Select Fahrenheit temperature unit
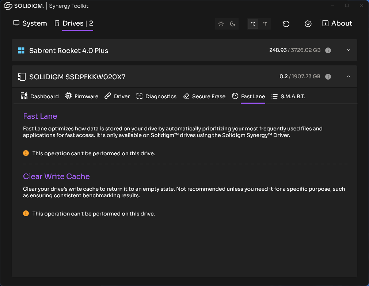The width and height of the screenshot is (369, 286). 265,24
